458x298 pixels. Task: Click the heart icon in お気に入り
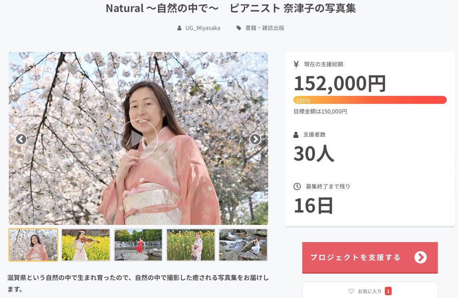351,291
